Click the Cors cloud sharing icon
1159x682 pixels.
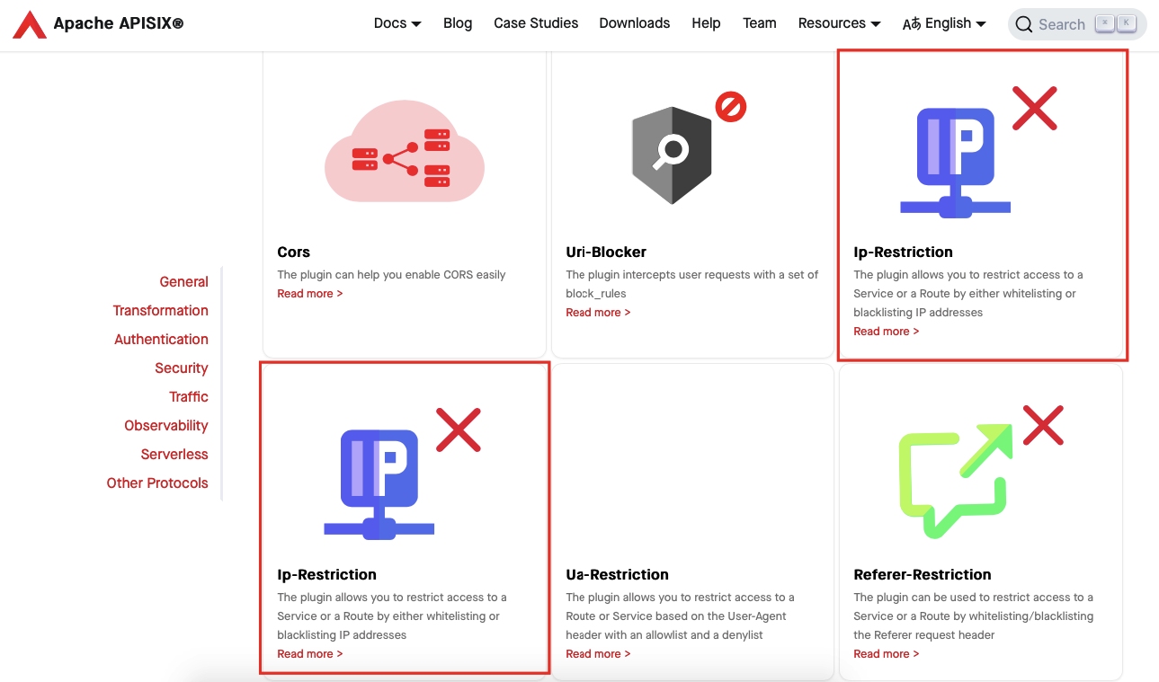click(x=405, y=152)
